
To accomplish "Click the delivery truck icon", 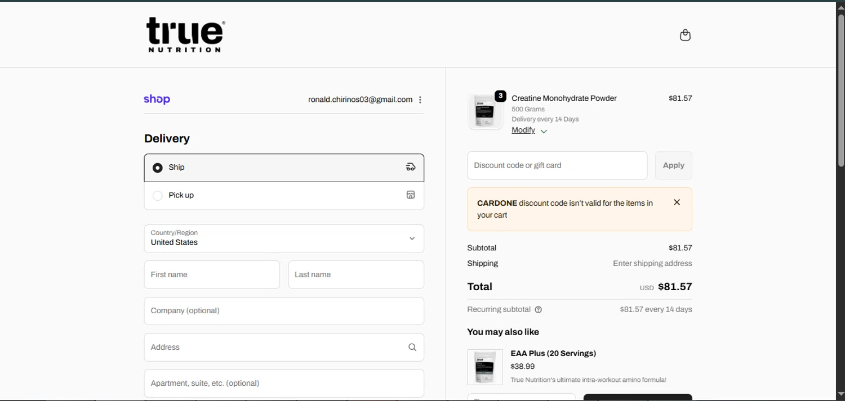I will pyautogui.click(x=411, y=167).
